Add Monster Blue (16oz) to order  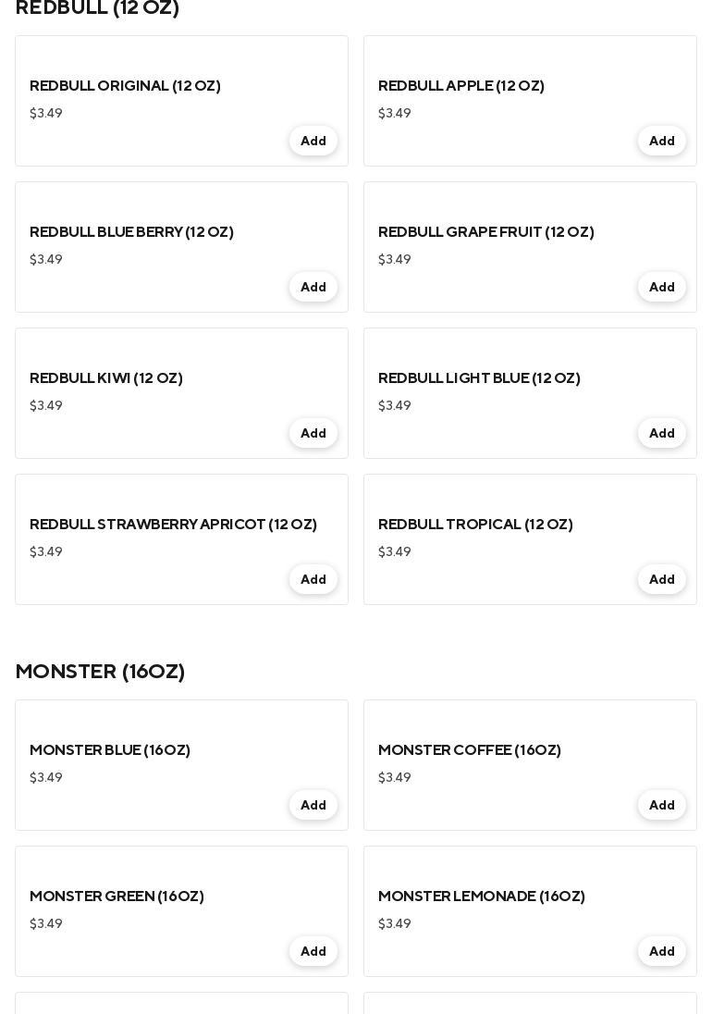pyautogui.click(x=313, y=805)
